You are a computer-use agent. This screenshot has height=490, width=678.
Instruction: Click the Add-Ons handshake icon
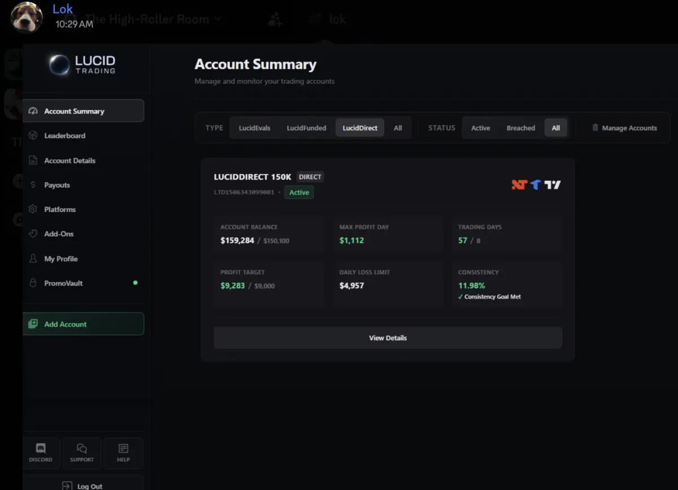pyautogui.click(x=33, y=233)
